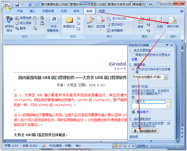Click the zoom slider handle
The height and width of the screenshot is (151, 187).
[163, 146]
